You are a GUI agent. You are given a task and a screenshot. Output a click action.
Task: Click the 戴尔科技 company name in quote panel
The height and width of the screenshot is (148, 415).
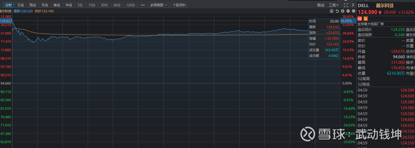click(385, 5)
